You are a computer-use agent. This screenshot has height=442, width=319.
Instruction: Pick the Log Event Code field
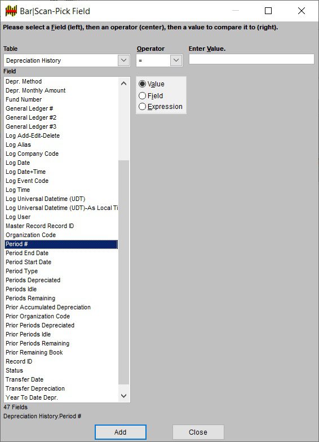tap(61, 181)
